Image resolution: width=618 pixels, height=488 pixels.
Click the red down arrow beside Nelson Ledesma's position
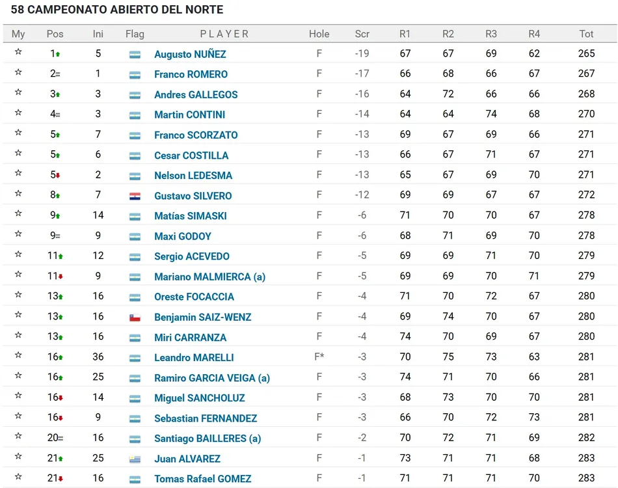pyautogui.click(x=58, y=176)
